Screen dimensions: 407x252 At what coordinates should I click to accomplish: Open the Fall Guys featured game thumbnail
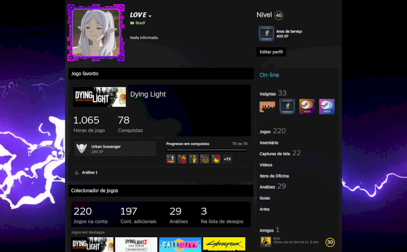(x=180, y=244)
